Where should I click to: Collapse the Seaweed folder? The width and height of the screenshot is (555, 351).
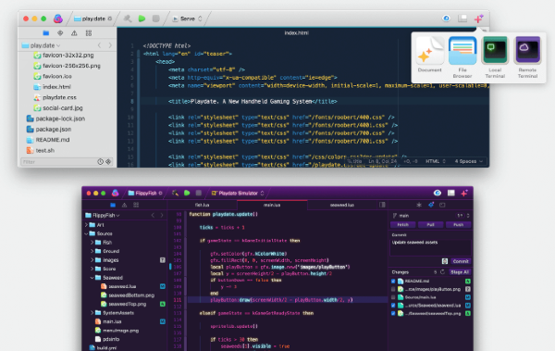tap(92, 278)
